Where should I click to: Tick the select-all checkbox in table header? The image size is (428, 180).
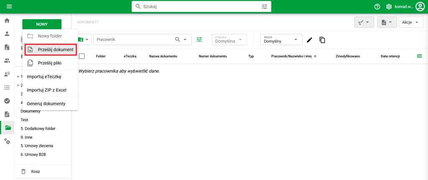[82, 56]
